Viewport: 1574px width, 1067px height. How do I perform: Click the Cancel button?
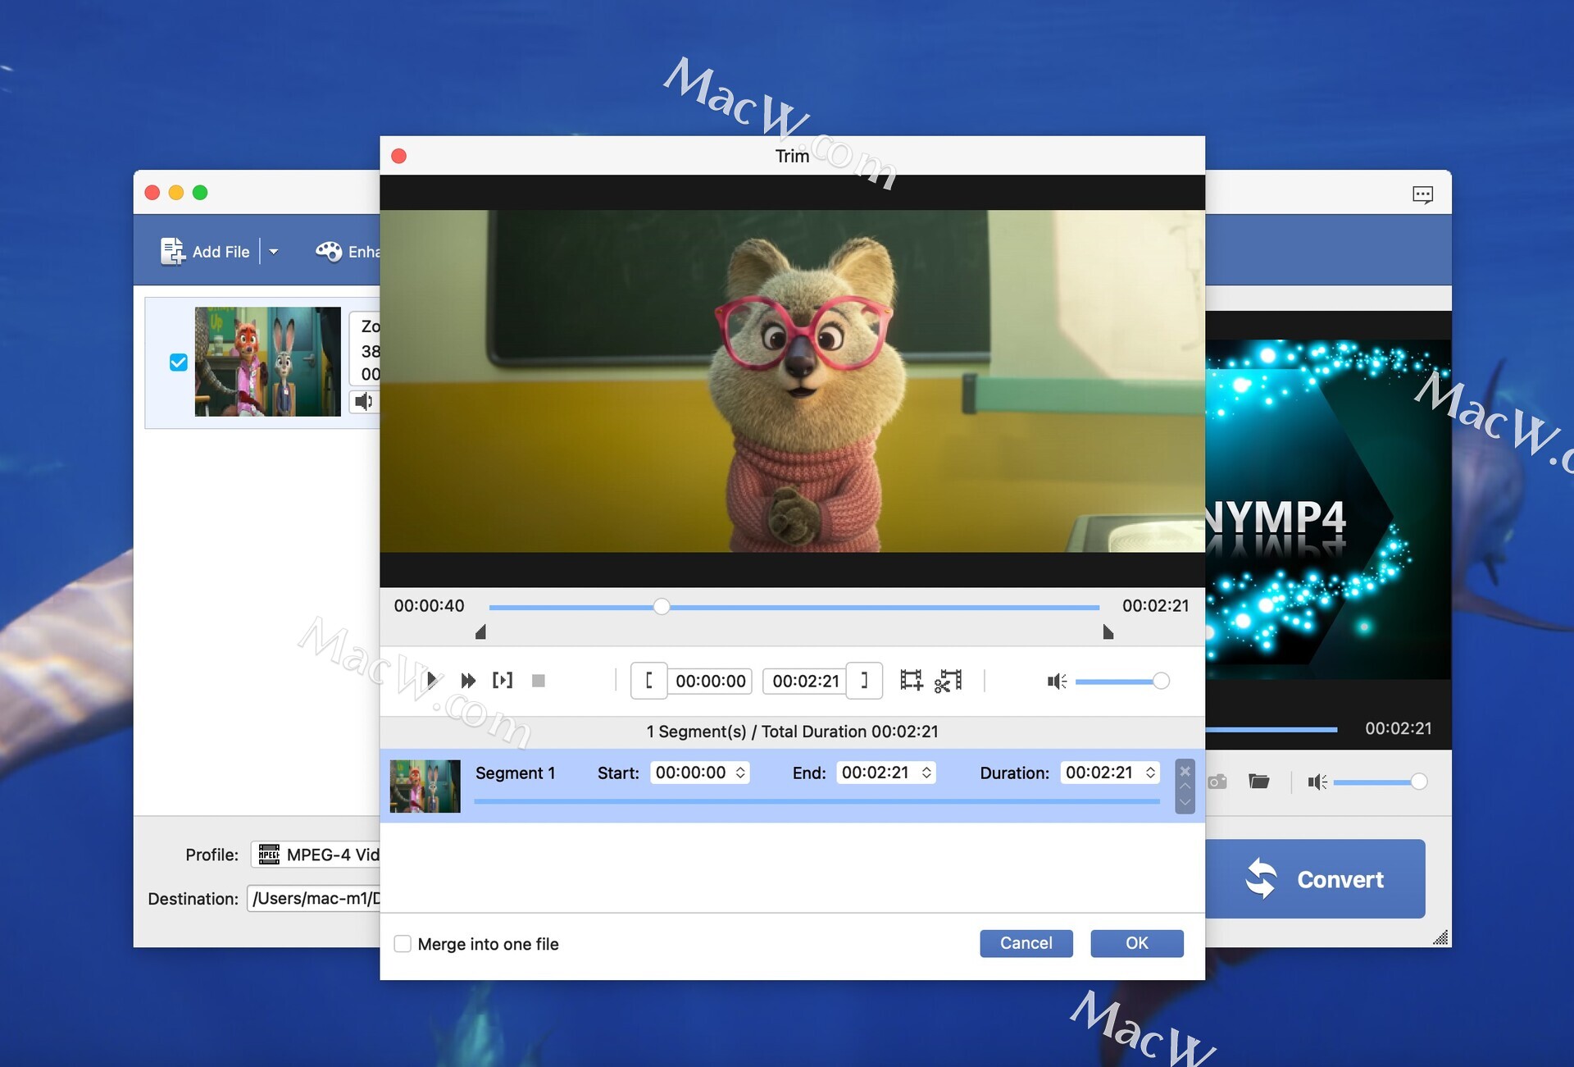click(x=1026, y=943)
